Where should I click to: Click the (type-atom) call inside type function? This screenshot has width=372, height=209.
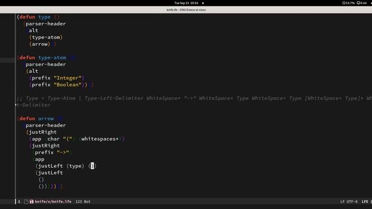tap(46, 37)
